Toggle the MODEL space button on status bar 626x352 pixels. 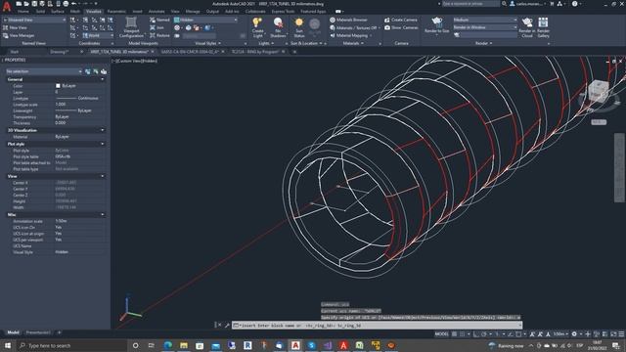click(441, 334)
